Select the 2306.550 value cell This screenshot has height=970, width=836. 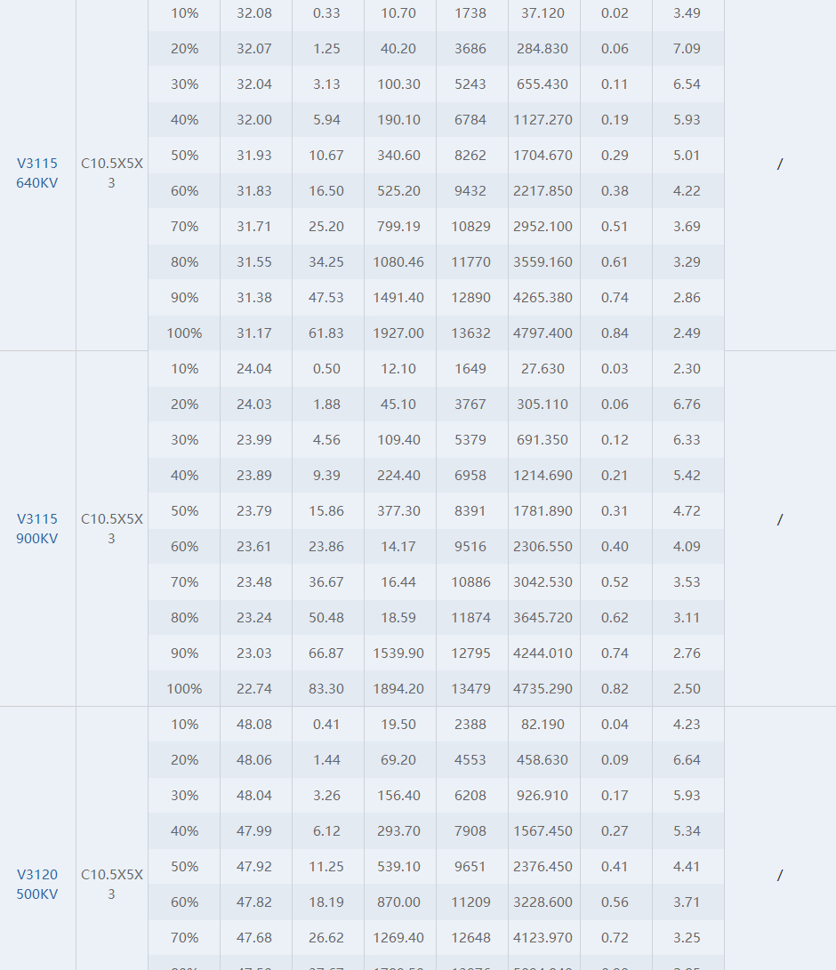pos(543,547)
